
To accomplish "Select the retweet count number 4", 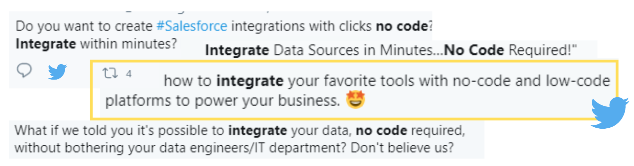I will pos(128,74).
